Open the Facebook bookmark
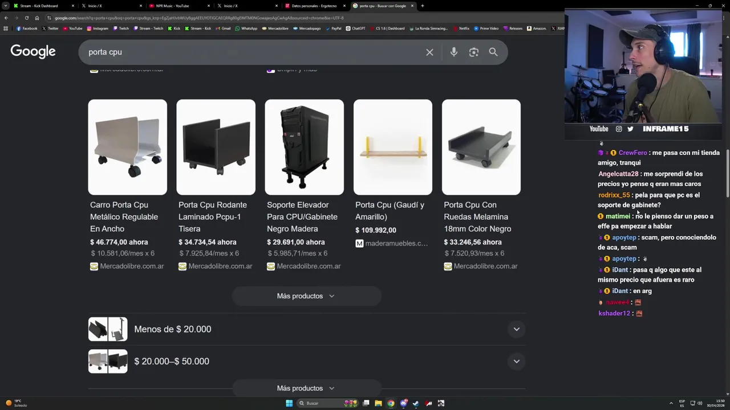 coord(27,28)
